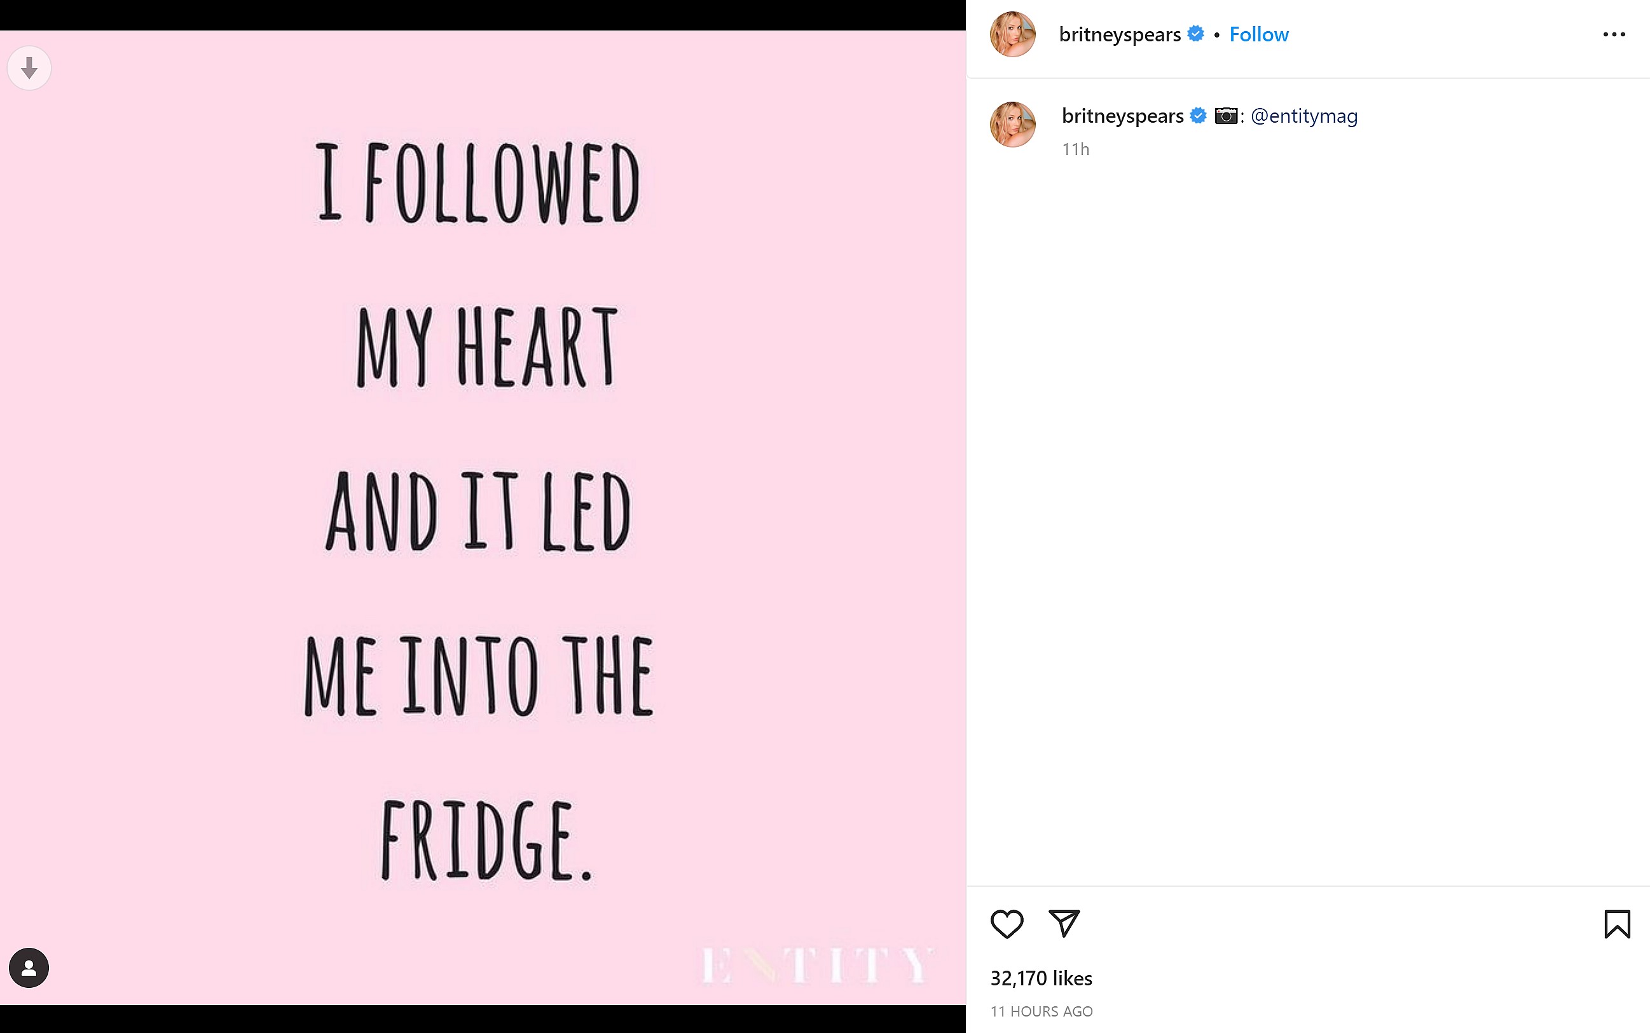Download the image using the arrow button
1650x1033 pixels.
click(29, 67)
